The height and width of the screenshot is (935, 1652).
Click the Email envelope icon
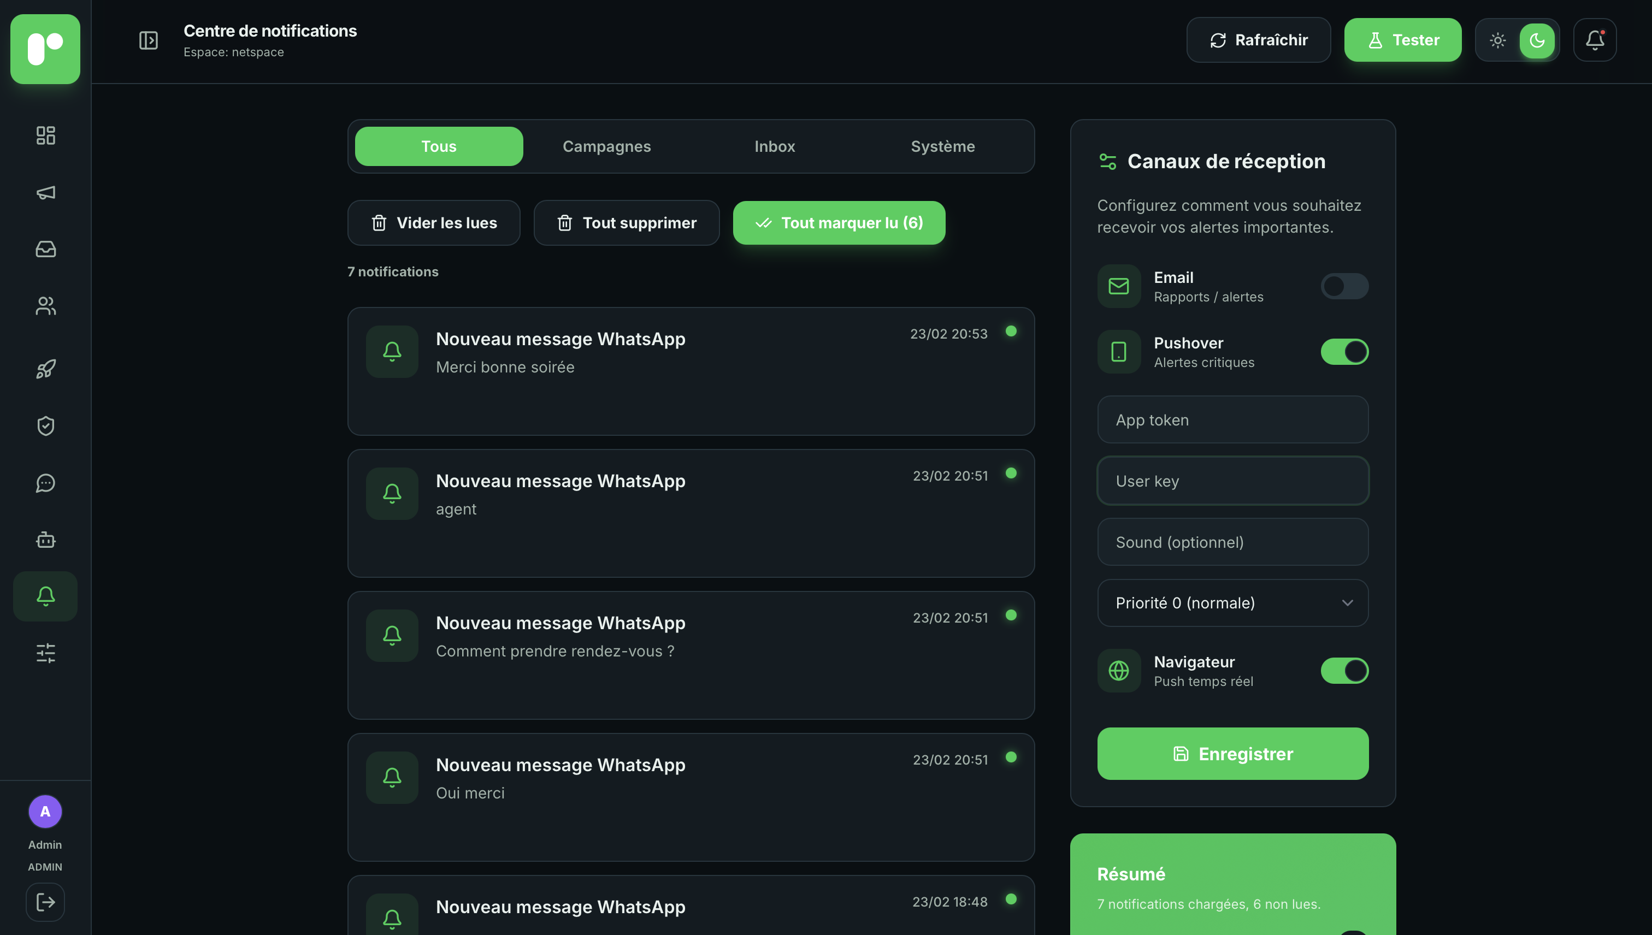[1119, 286]
